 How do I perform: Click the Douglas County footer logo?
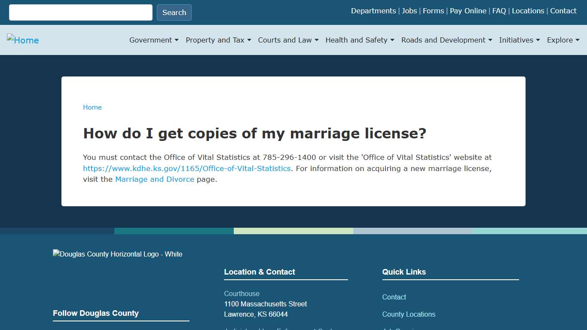tap(117, 254)
